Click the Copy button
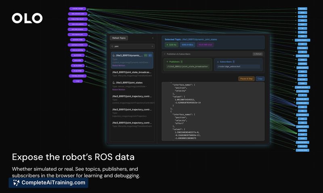 (260, 79)
